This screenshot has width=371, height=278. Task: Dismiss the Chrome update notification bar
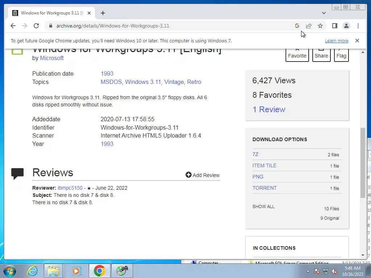[x=357, y=41]
